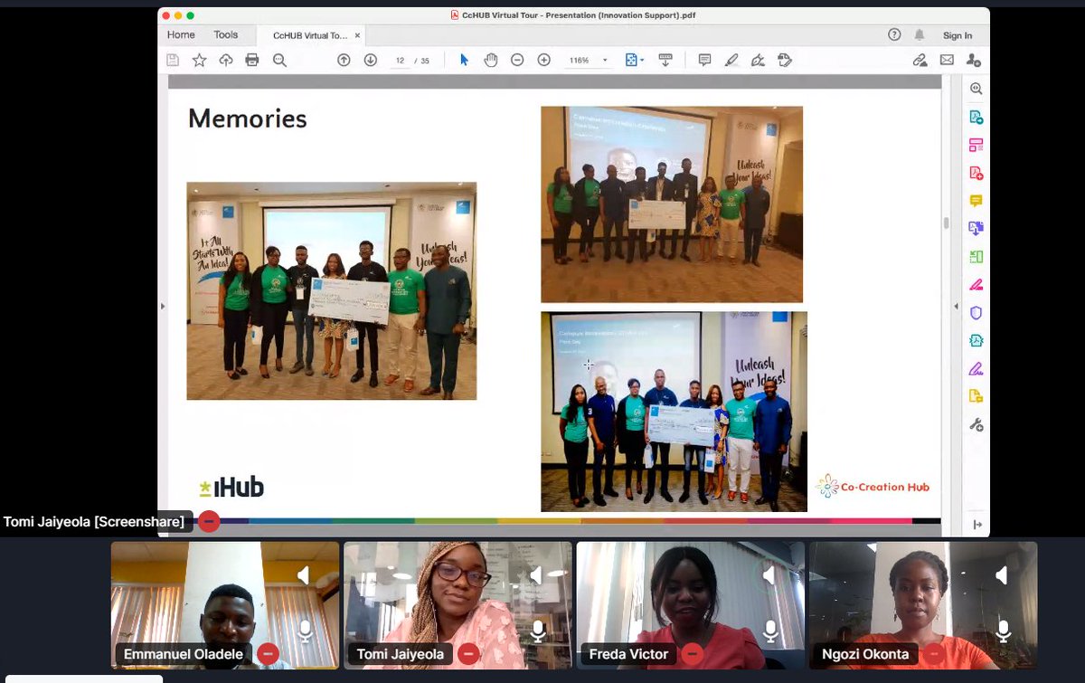Toggle Ngozi Okonta's microphone icon
Screen dimensions: 1085x683
1003,631
